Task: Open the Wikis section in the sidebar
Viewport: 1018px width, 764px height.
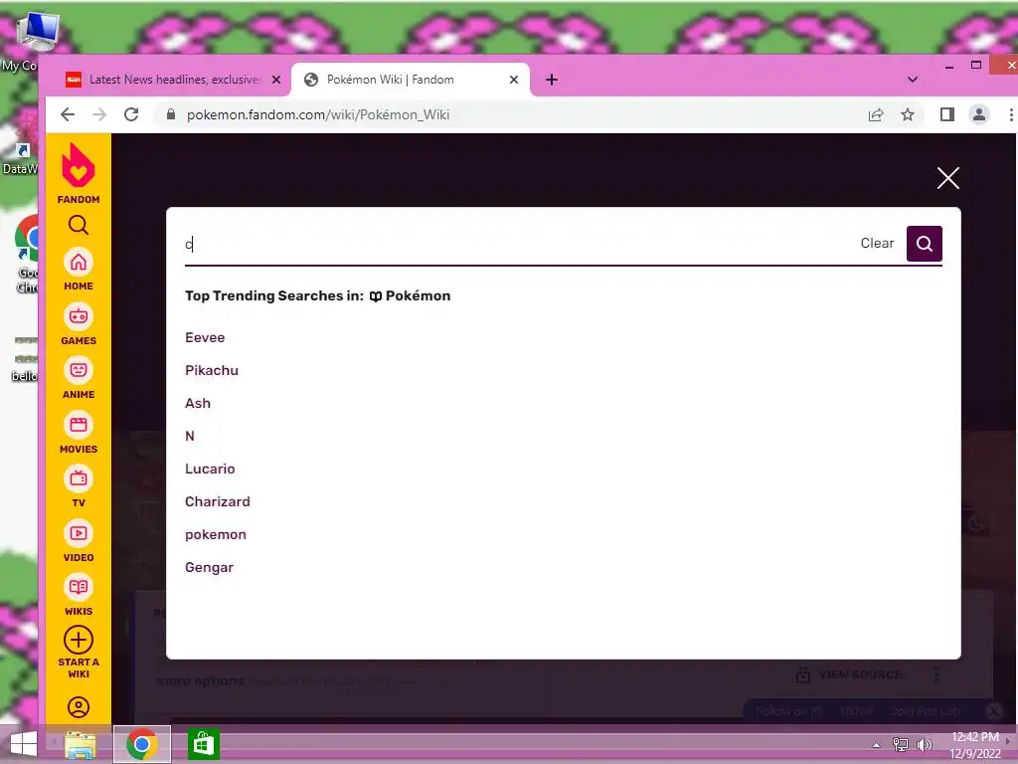Action: click(79, 595)
